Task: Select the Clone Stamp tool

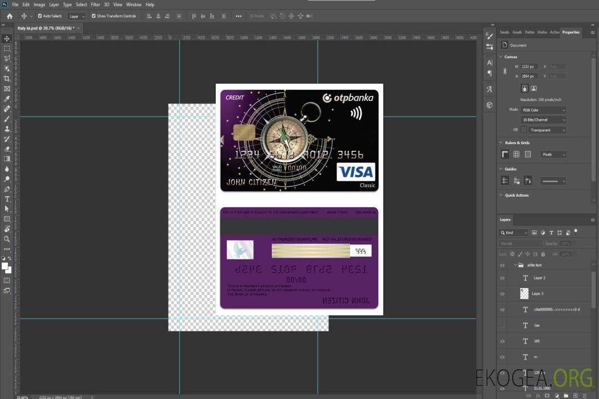Action: [7, 129]
